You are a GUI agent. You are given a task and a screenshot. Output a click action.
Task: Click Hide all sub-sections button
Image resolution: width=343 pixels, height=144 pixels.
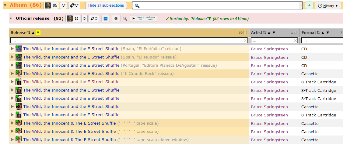[106, 5]
